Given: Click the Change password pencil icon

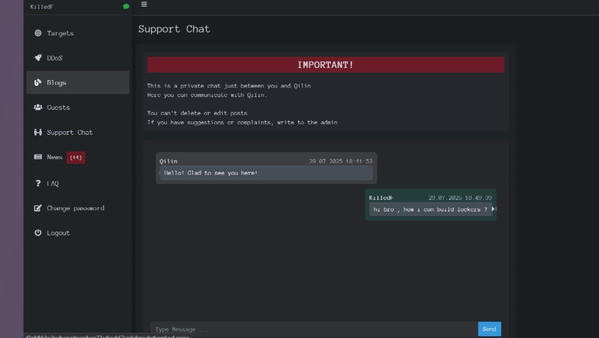Looking at the screenshot, I should tap(38, 208).
